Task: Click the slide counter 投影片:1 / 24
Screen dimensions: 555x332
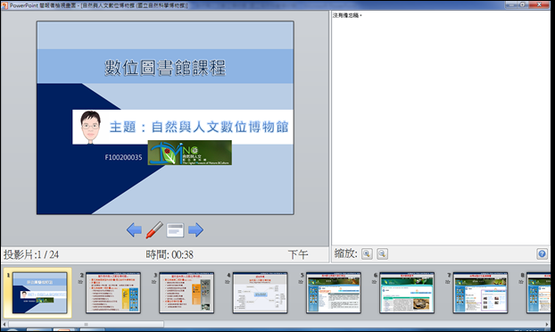Action: [31, 254]
